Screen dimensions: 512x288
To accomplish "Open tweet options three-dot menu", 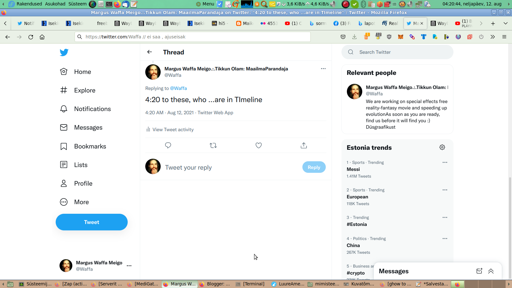I will 323,68.
